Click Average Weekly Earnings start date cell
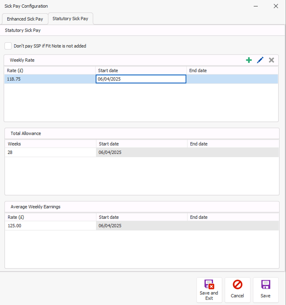This screenshot has width=286, height=305. pos(142,226)
